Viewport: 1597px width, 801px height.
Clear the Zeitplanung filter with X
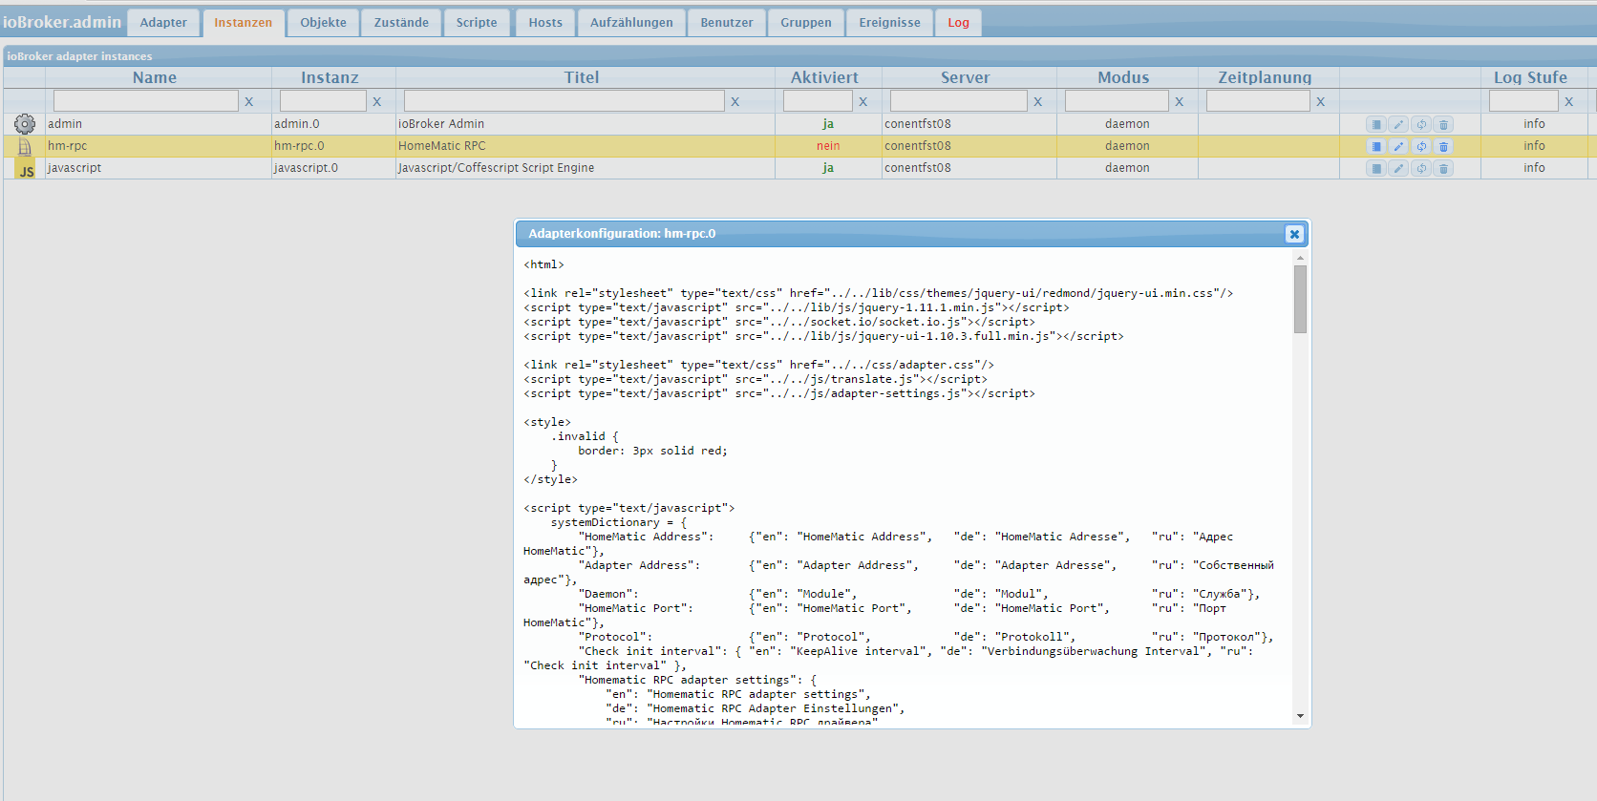(x=1321, y=101)
